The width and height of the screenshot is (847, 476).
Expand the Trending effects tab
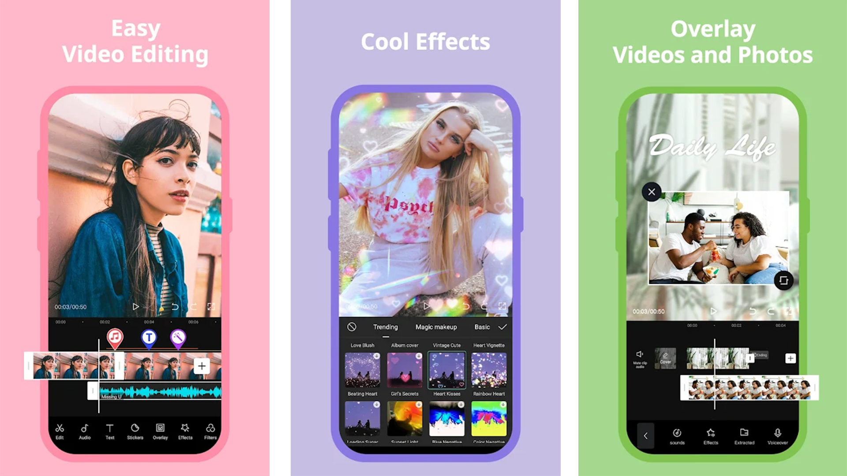click(x=384, y=327)
